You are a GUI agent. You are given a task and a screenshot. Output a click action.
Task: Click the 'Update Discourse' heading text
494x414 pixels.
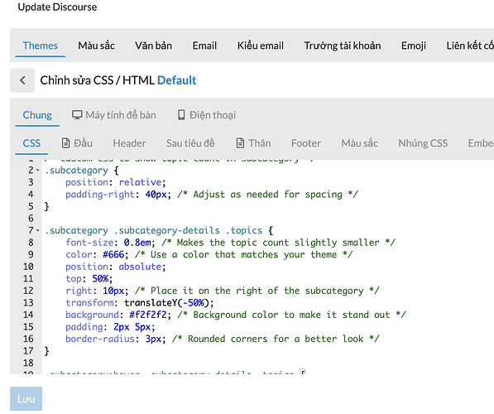point(57,7)
